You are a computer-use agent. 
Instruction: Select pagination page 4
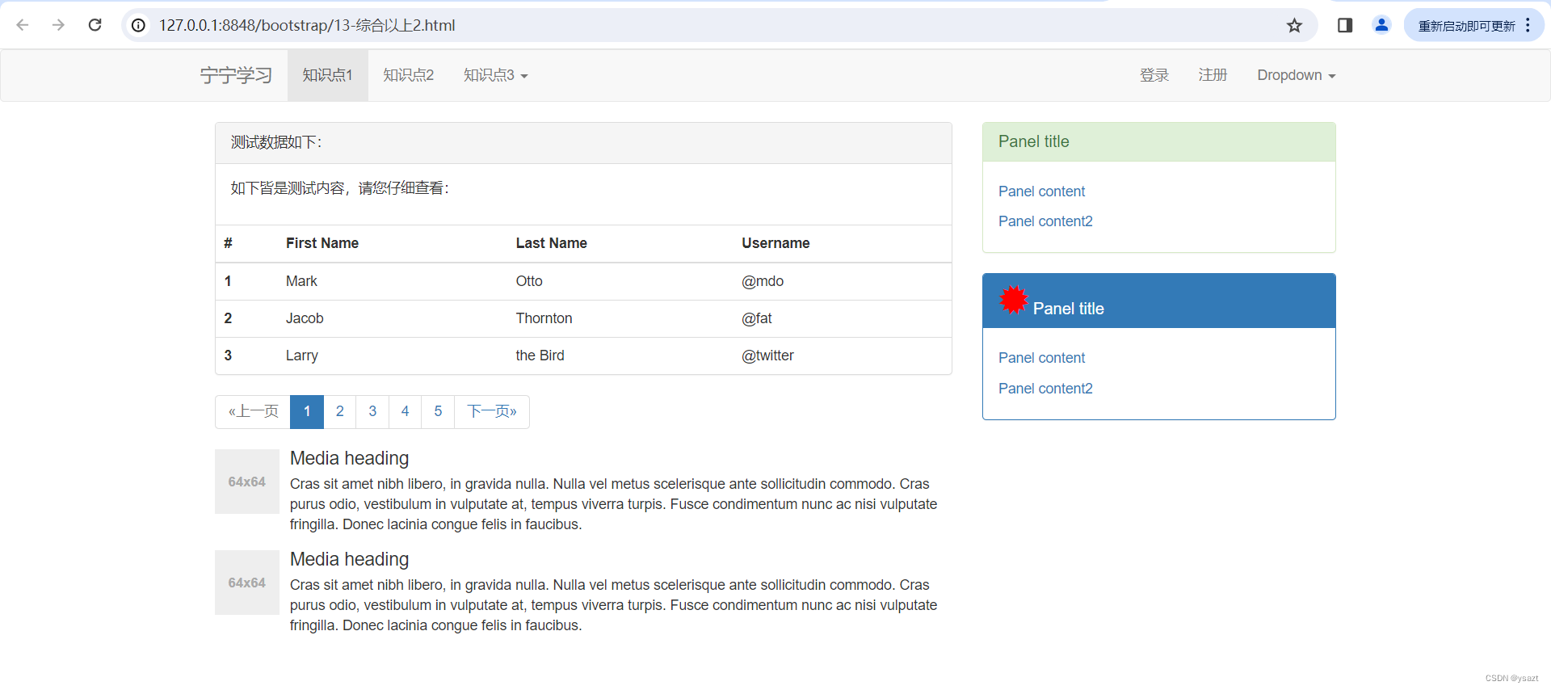tap(406, 411)
